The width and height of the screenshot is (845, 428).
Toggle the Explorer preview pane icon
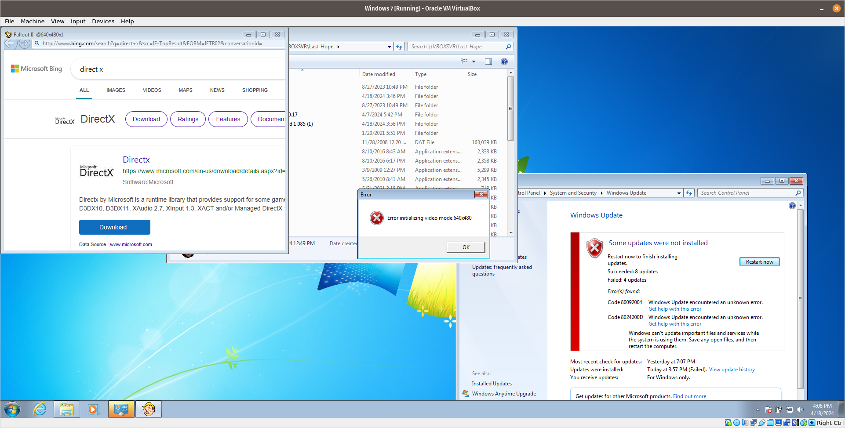488,62
